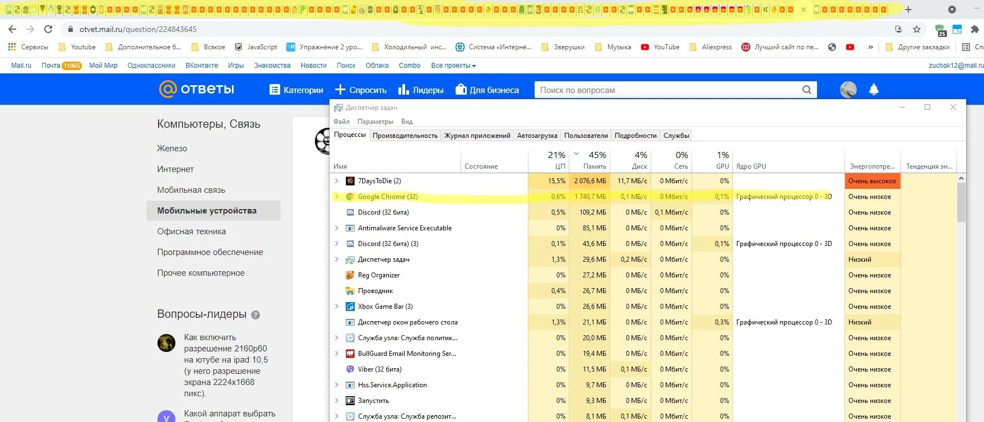
Task: Switch to the Службы tab
Action: [x=676, y=136]
